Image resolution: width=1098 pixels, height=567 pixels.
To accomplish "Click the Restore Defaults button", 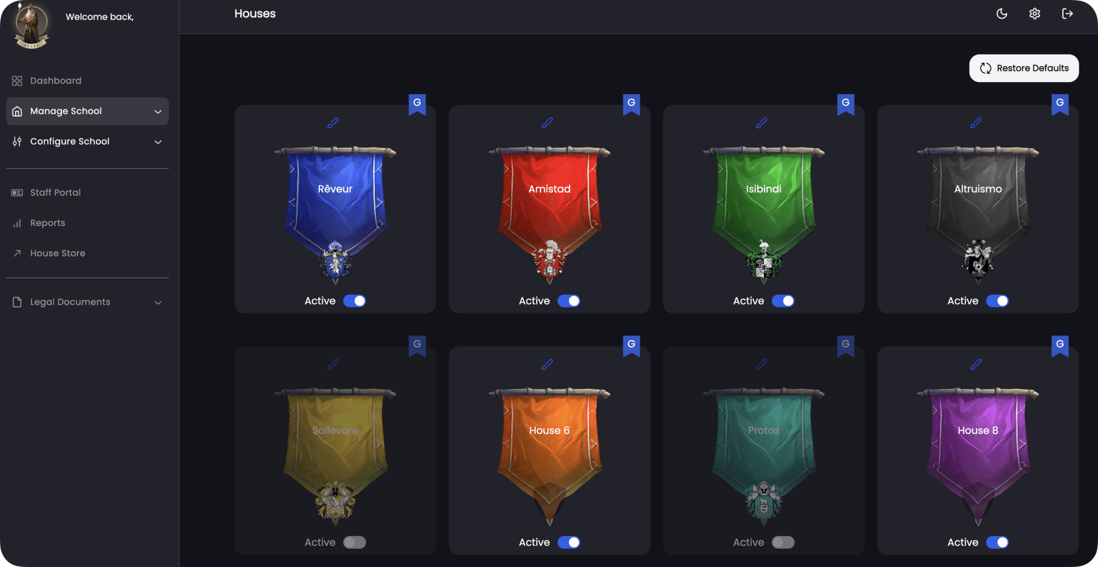I will [x=1024, y=68].
